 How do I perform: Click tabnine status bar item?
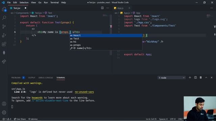tap(33, 119)
